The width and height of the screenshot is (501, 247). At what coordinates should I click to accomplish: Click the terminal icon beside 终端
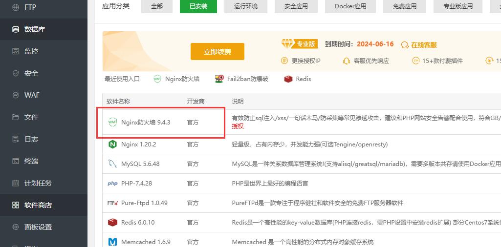15,161
